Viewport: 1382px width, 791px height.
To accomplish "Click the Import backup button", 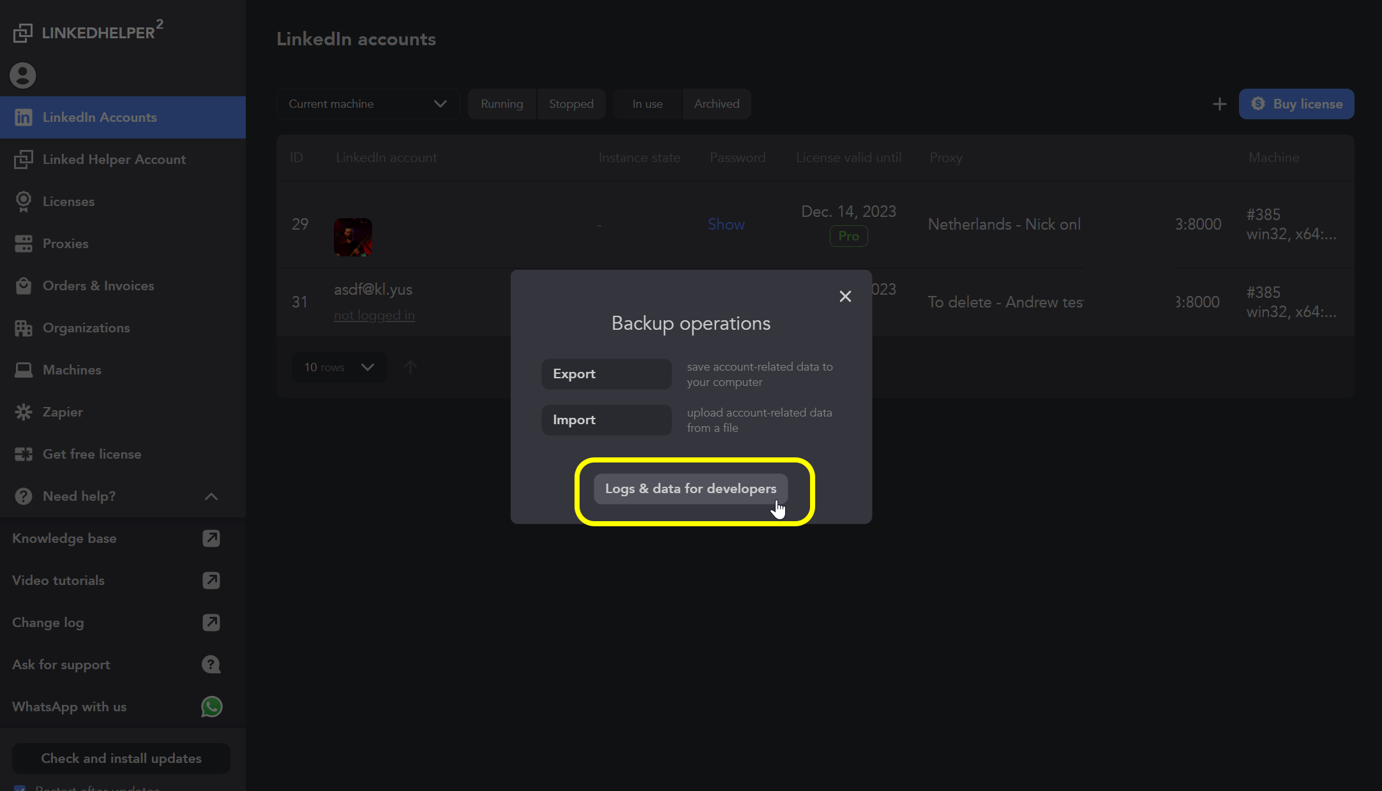I will pyautogui.click(x=606, y=420).
